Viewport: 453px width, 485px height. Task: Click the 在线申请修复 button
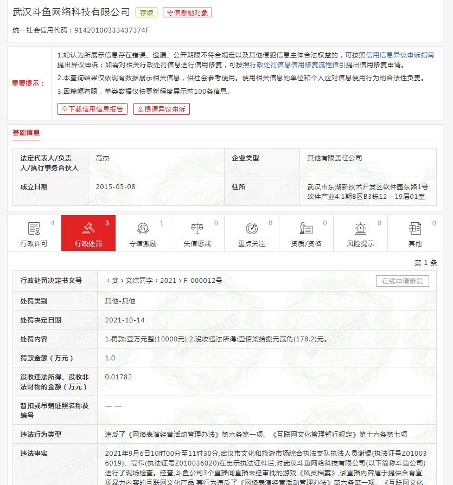pos(401,281)
